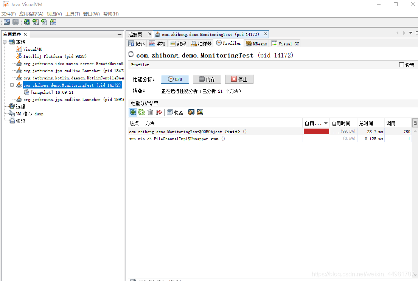Open the 工具(T) menu
The image size is (418, 281).
(73, 14)
